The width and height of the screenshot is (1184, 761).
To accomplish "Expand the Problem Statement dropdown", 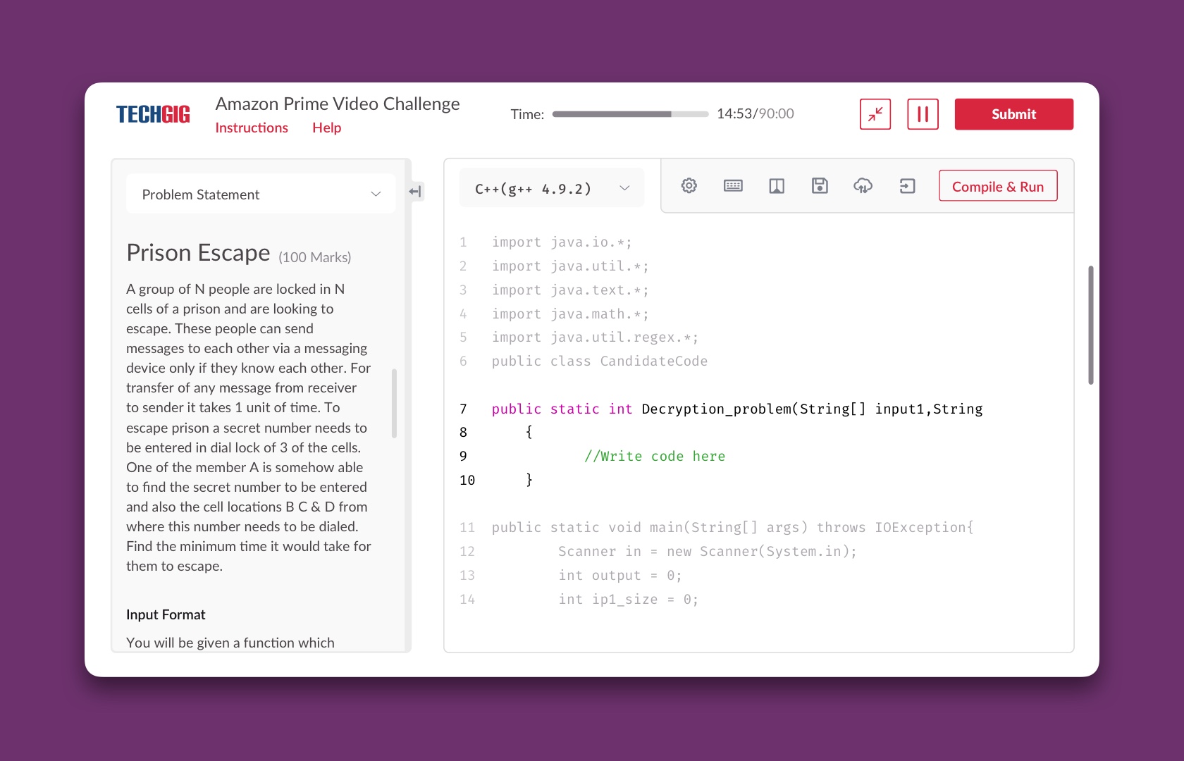I will [x=261, y=194].
